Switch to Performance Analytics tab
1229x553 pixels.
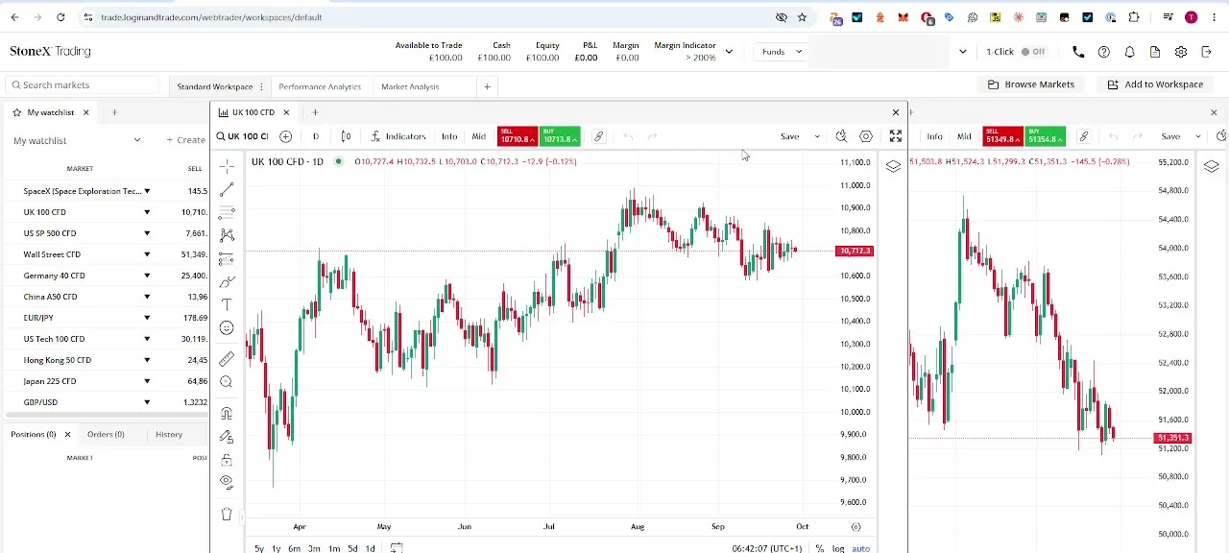pos(320,86)
